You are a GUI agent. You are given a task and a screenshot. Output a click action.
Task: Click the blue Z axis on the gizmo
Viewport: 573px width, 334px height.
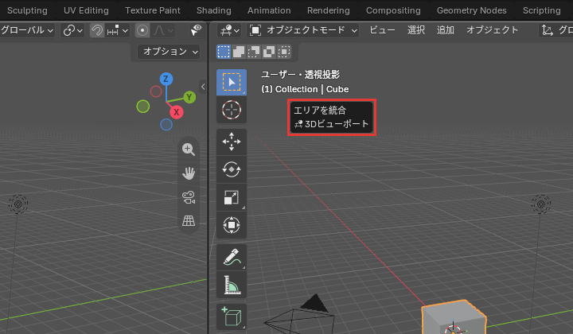coord(166,79)
